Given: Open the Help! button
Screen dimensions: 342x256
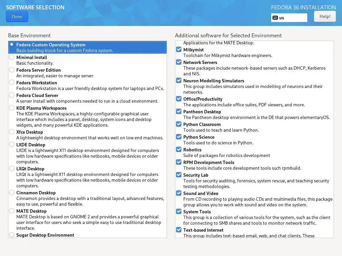Looking at the screenshot, I should (325, 17).
